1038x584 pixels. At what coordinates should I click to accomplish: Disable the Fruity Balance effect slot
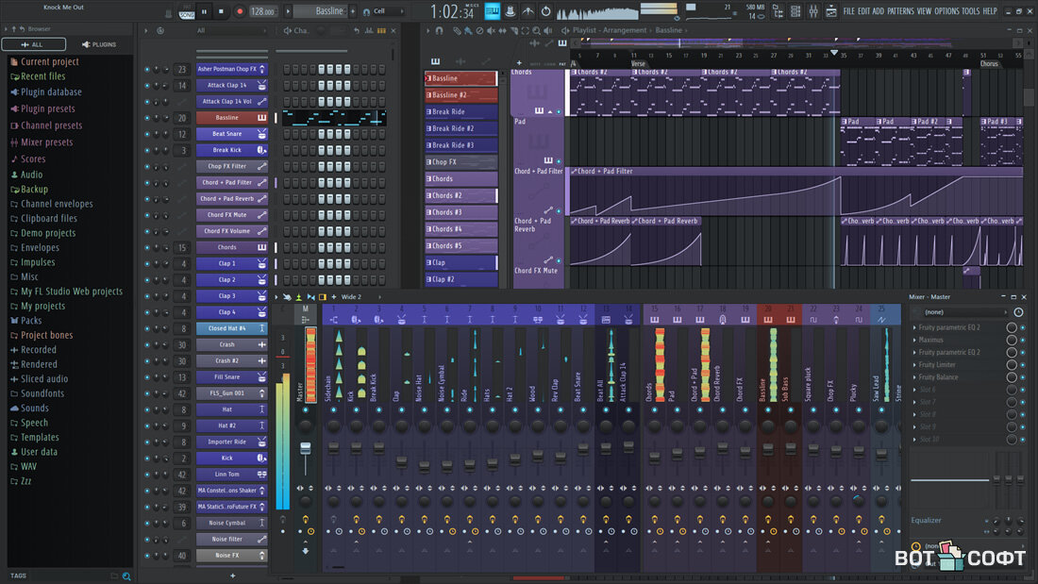(x=1022, y=377)
